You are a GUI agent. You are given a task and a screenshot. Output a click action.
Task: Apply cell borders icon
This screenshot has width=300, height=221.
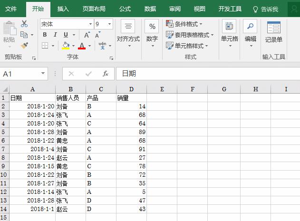[45, 46]
